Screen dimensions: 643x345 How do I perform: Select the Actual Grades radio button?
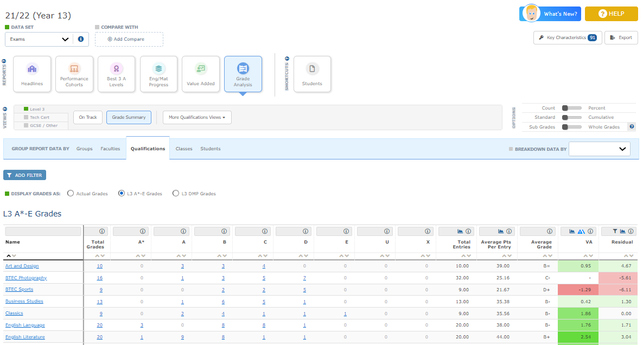(71, 194)
